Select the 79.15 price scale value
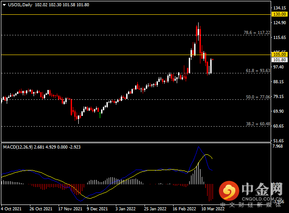The image size is (289, 213). click(279, 97)
